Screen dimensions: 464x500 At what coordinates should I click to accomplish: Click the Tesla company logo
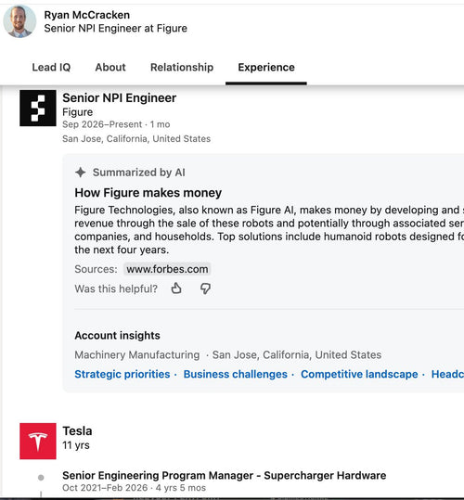38,441
